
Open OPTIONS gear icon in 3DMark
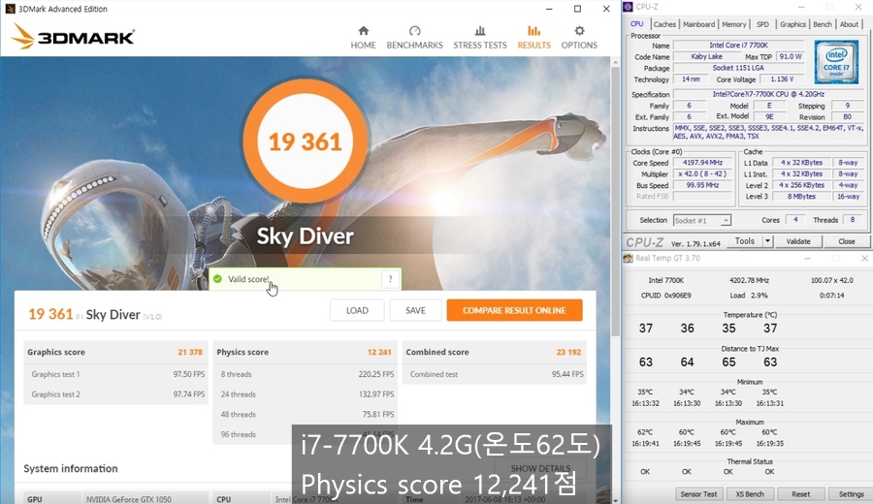pos(580,31)
